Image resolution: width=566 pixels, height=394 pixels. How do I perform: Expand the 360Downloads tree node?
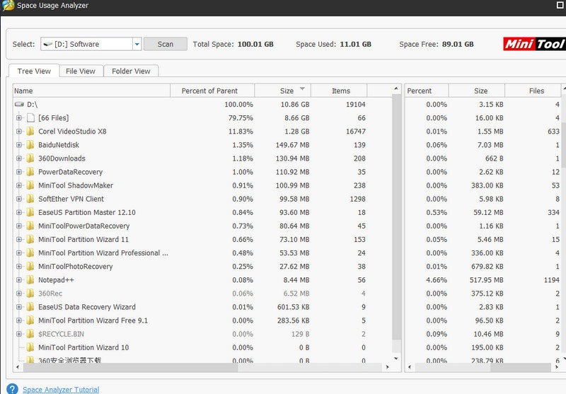pos(19,158)
